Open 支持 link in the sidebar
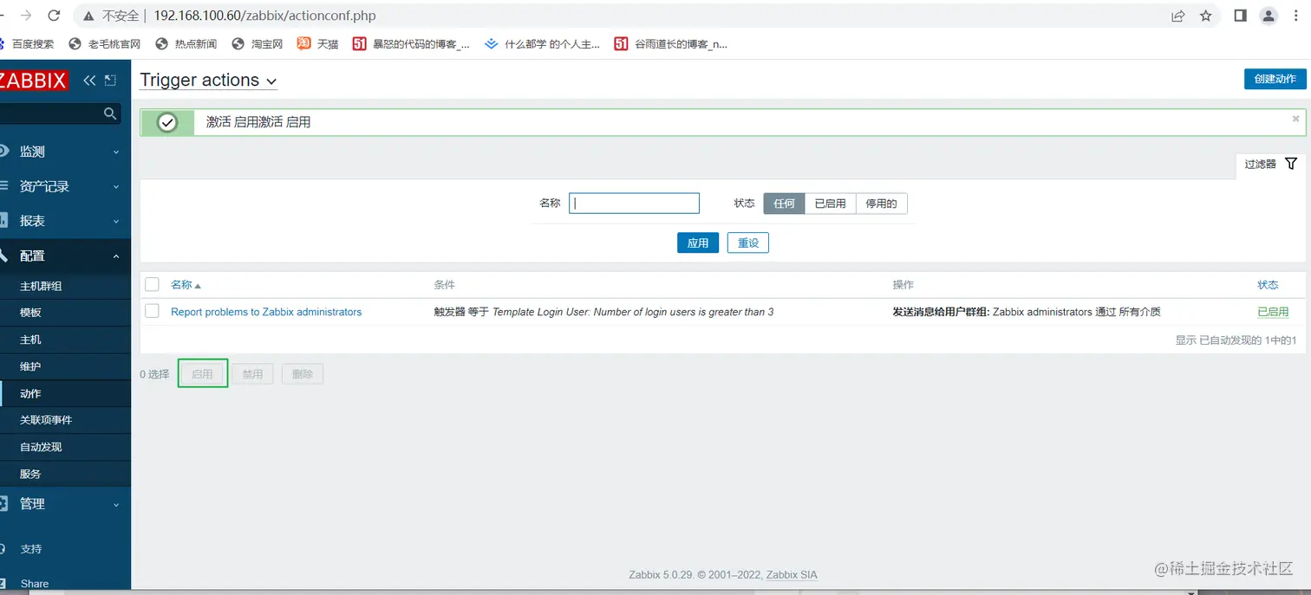The width and height of the screenshot is (1311, 595). [30, 549]
